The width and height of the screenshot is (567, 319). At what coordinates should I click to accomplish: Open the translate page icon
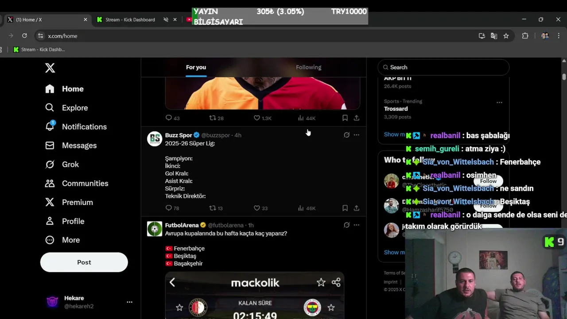coord(494,36)
